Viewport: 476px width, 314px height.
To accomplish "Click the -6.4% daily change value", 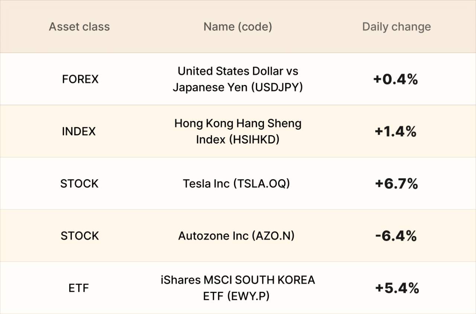I will pyautogui.click(x=396, y=236).
